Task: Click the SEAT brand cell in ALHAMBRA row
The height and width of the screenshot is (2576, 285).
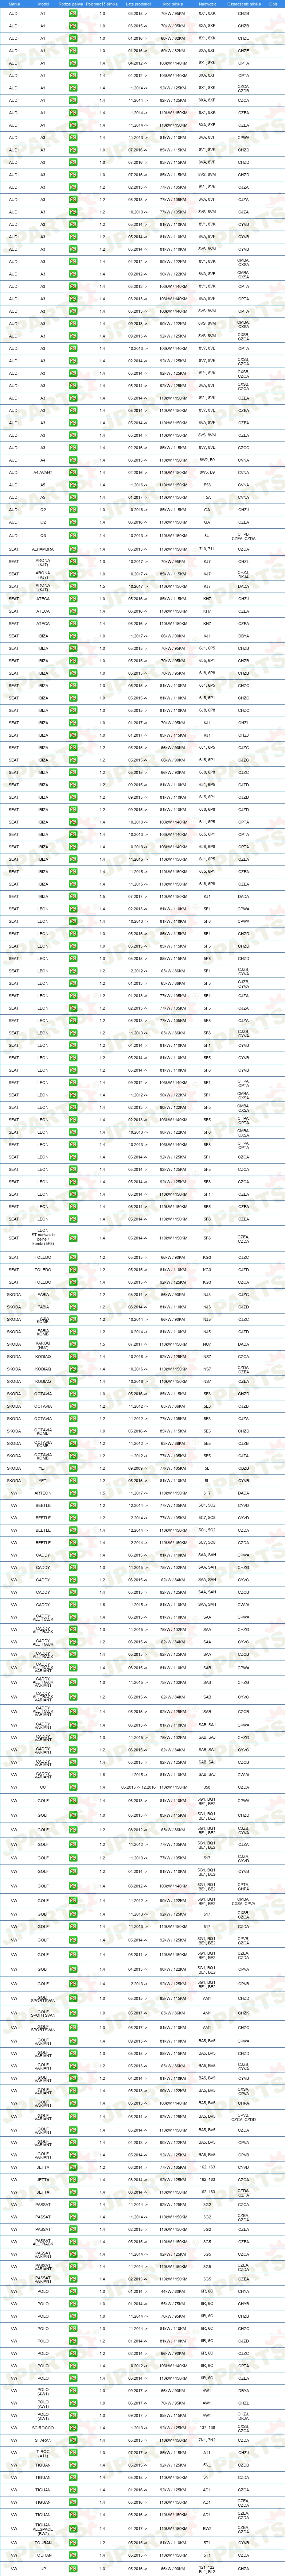Action: point(14,549)
